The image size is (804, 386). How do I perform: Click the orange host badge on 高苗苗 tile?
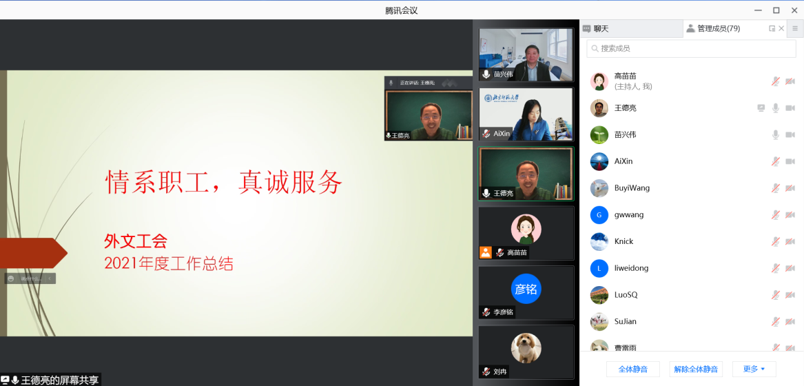tap(486, 252)
